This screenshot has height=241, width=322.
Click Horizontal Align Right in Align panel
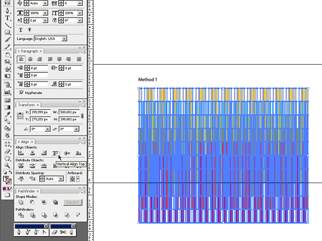[x=44, y=153]
